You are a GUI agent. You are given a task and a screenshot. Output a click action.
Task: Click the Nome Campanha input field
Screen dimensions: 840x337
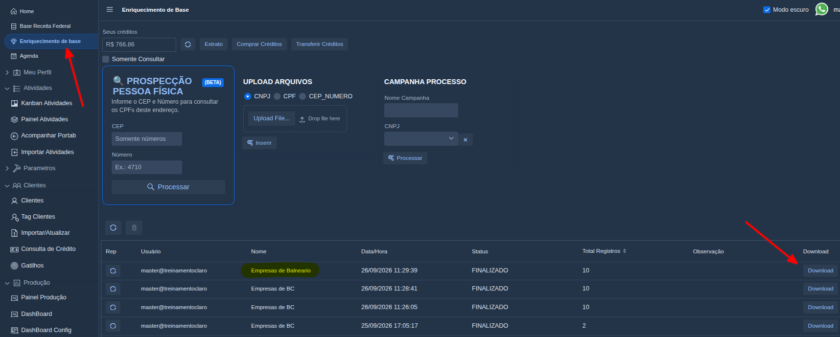click(421, 110)
